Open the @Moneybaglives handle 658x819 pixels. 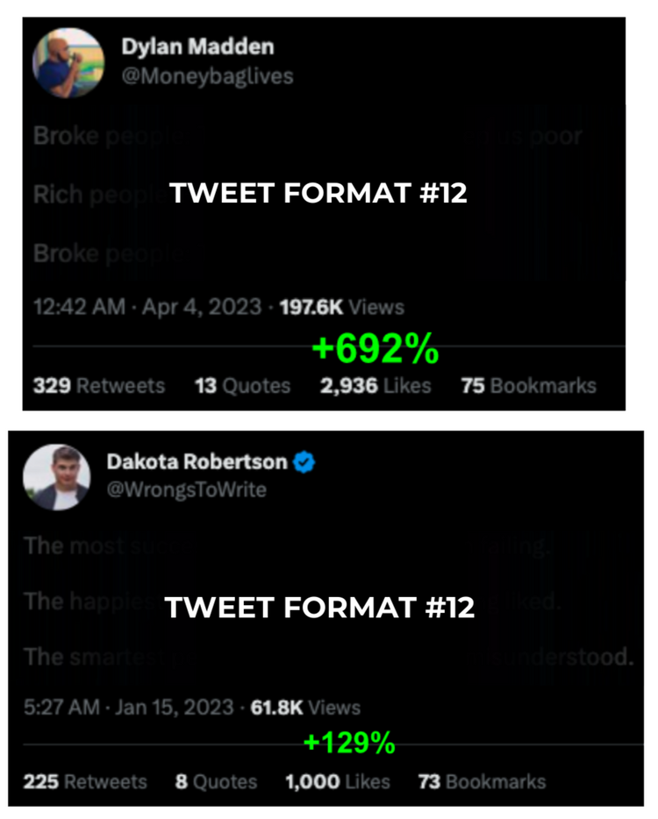(x=207, y=76)
